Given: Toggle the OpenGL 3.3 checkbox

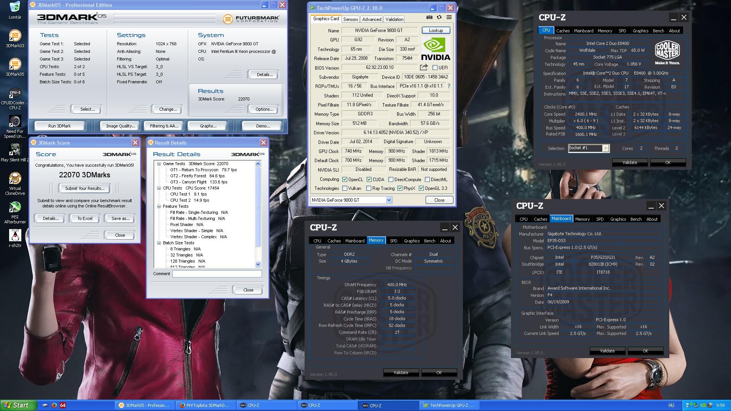Looking at the screenshot, I should tap(421, 188).
